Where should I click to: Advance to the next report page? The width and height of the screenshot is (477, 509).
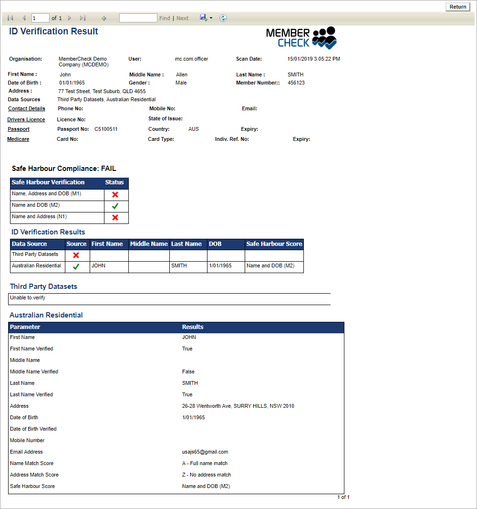(x=69, y=18)
